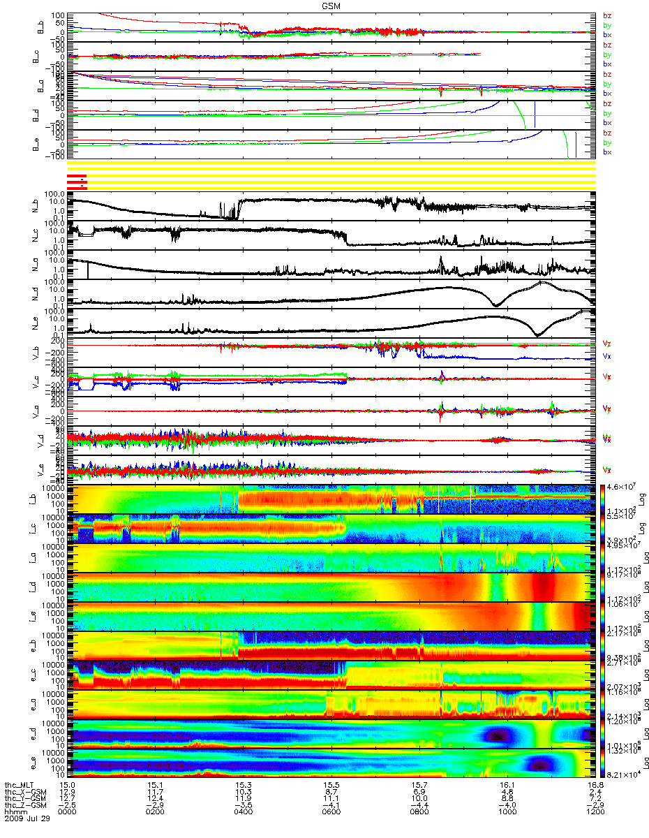Click the N_b density panel axis label
Viewport: 649px width, 838px height.
tap(35, 207)
